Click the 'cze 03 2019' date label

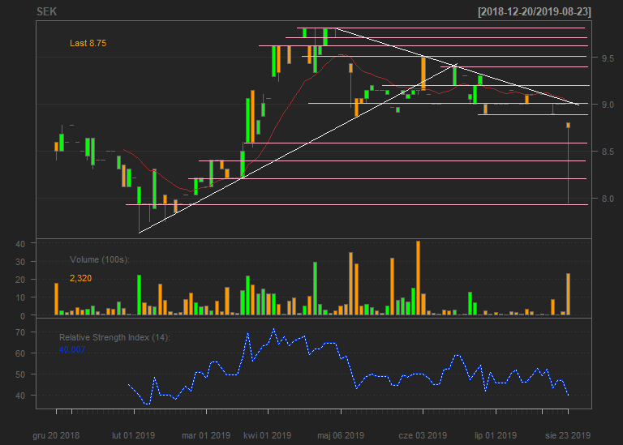coord(423,435)
